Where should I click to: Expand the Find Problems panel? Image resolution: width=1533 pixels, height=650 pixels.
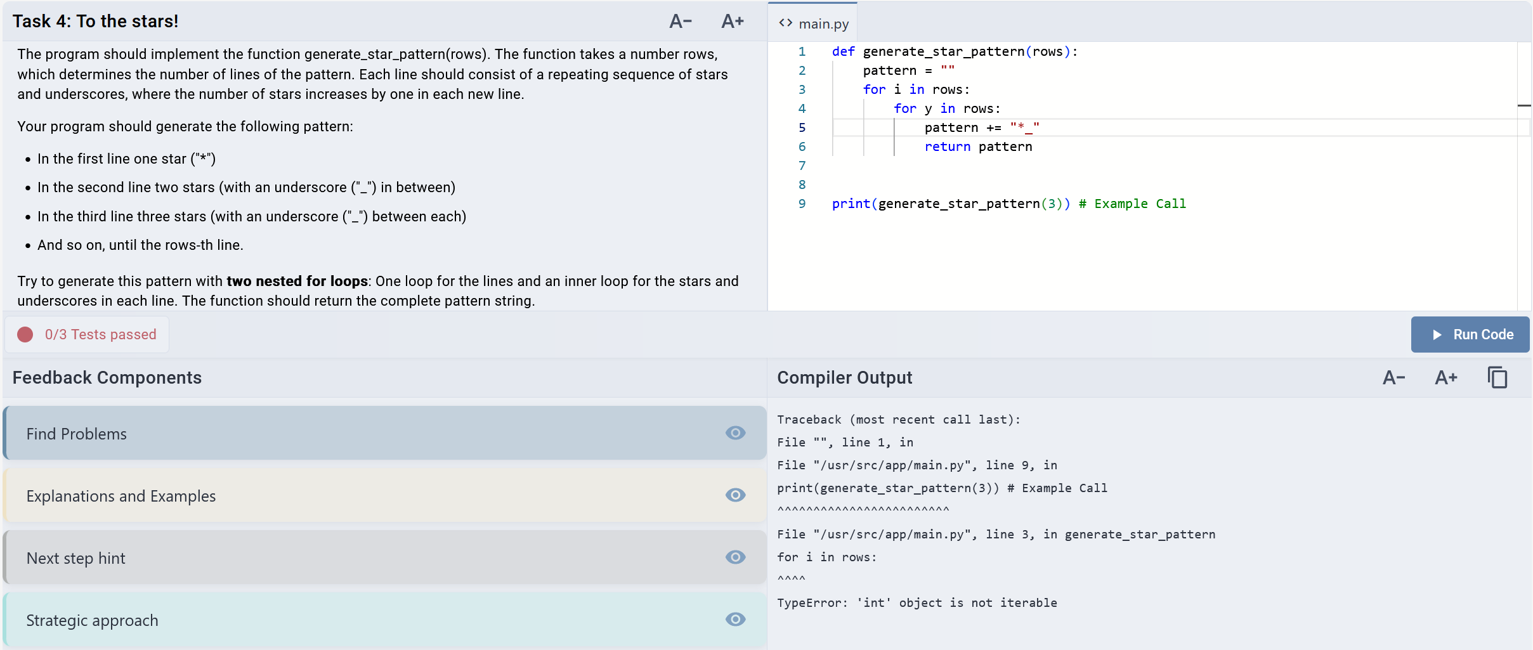coord(317,434)
